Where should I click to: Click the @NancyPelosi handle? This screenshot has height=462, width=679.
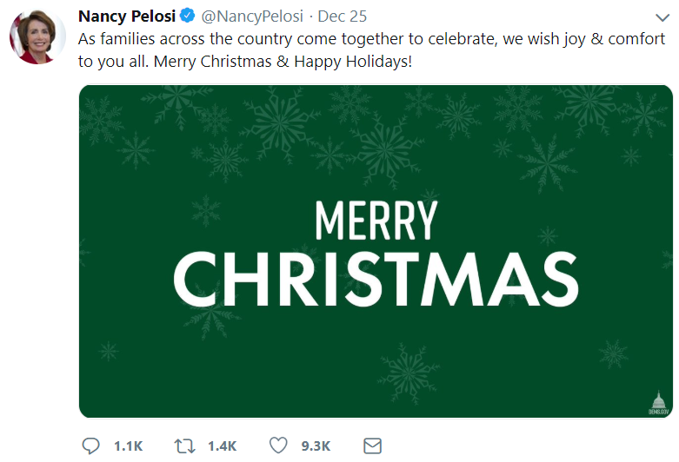(x=250, y=16)
